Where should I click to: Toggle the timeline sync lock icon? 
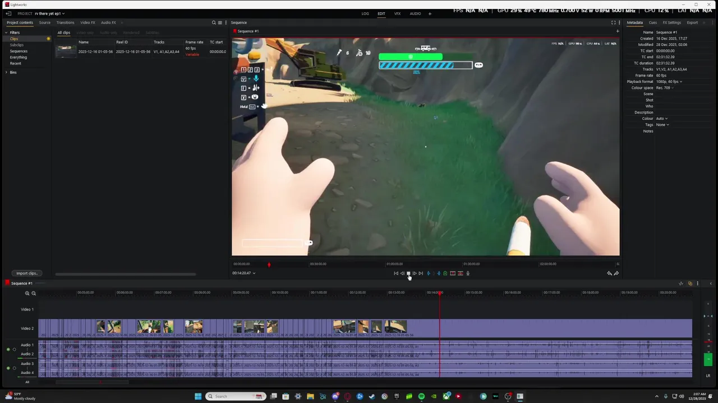point(690,283)
